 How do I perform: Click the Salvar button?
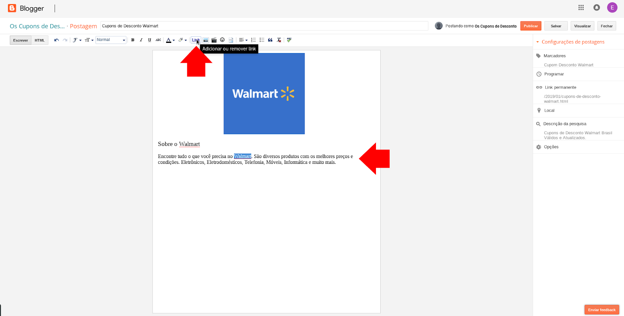556,26
